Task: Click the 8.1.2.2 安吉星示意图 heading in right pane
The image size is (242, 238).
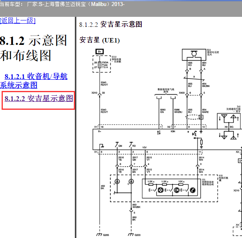Action: pos(110,24)
